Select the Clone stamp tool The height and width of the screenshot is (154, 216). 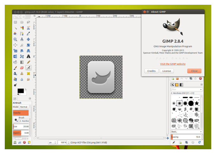tap(22, 74)
